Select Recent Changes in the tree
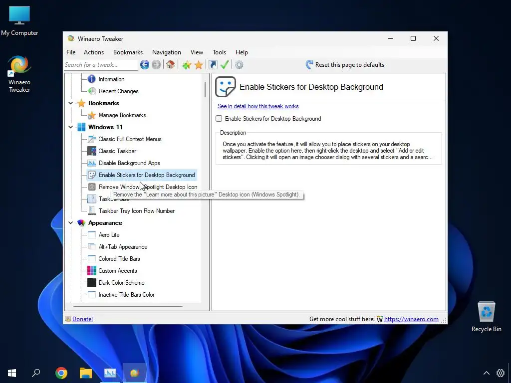The width and height of the screenshot is (511, 383). point(119,91)
